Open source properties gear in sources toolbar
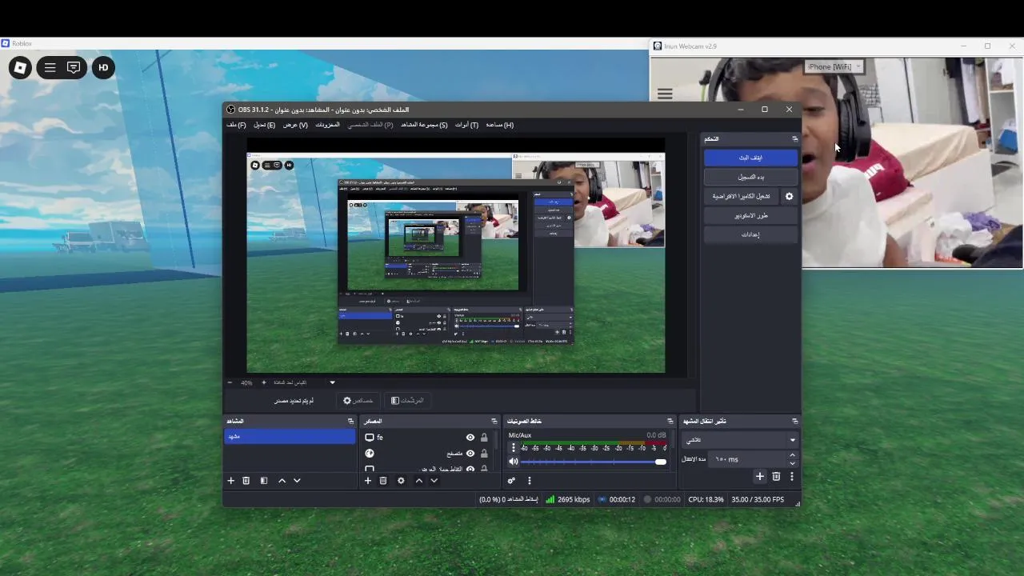This screenshot has height=576, width=1024. click(401, 481)
